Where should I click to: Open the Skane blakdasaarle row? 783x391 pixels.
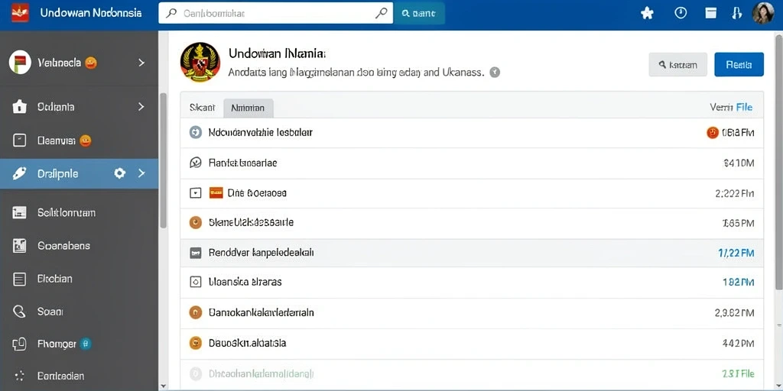tap(472, 223)
